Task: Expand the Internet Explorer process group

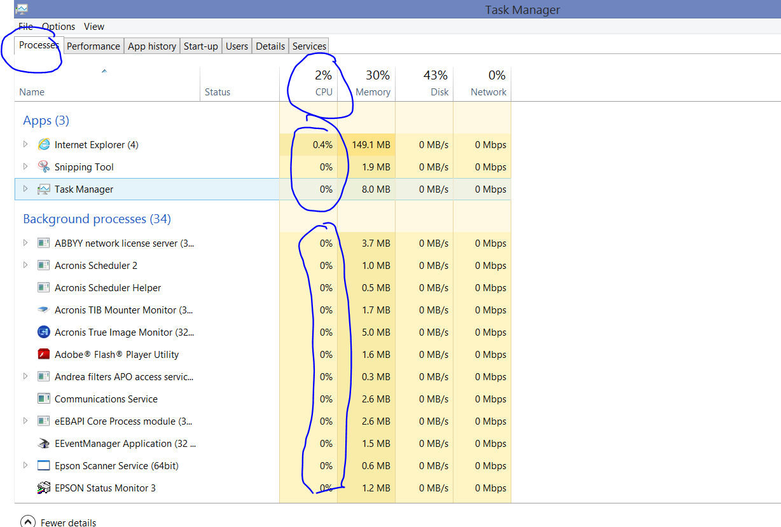Action: click(x=25, y=144)
